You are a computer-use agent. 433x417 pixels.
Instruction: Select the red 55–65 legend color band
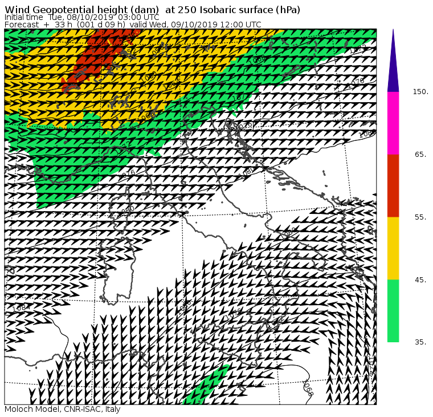[x=393, y=185]
